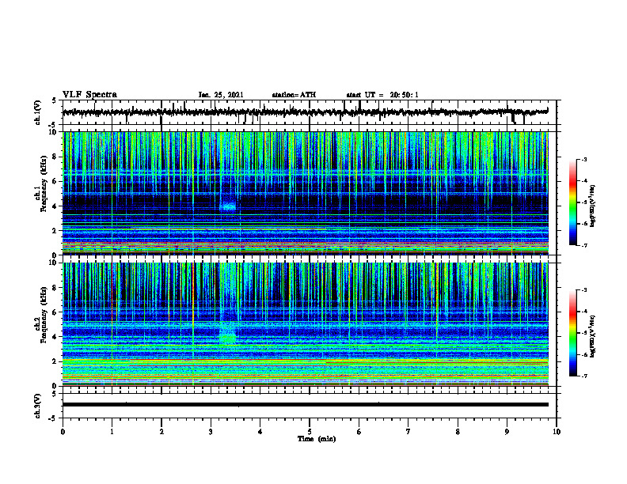The image size is (627, 484).
Task: Click the "3" minute tick label on the time axis
Action: (x=211, y=432)
